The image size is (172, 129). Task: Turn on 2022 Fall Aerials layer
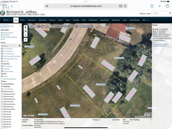[2, 96]
